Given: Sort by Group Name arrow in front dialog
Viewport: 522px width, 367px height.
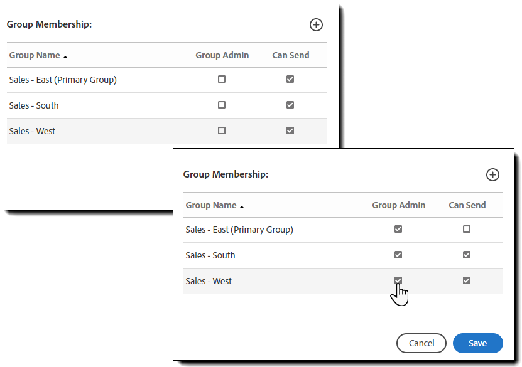Looking at the screenshot, I should pos(242,206).
